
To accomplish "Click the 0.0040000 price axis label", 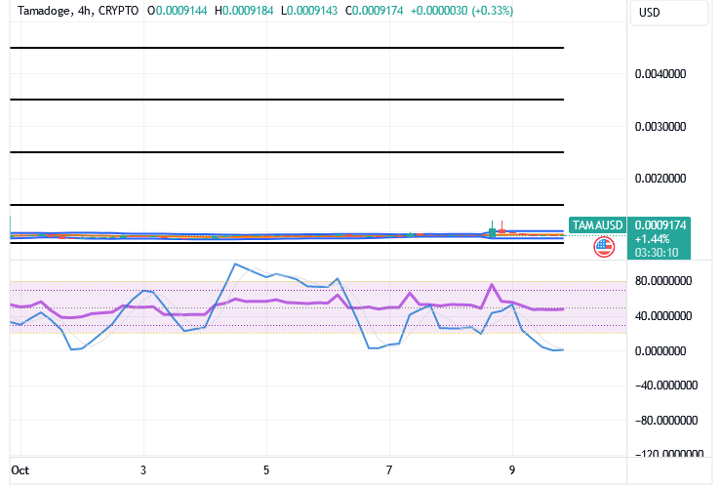I will point(661,74).
